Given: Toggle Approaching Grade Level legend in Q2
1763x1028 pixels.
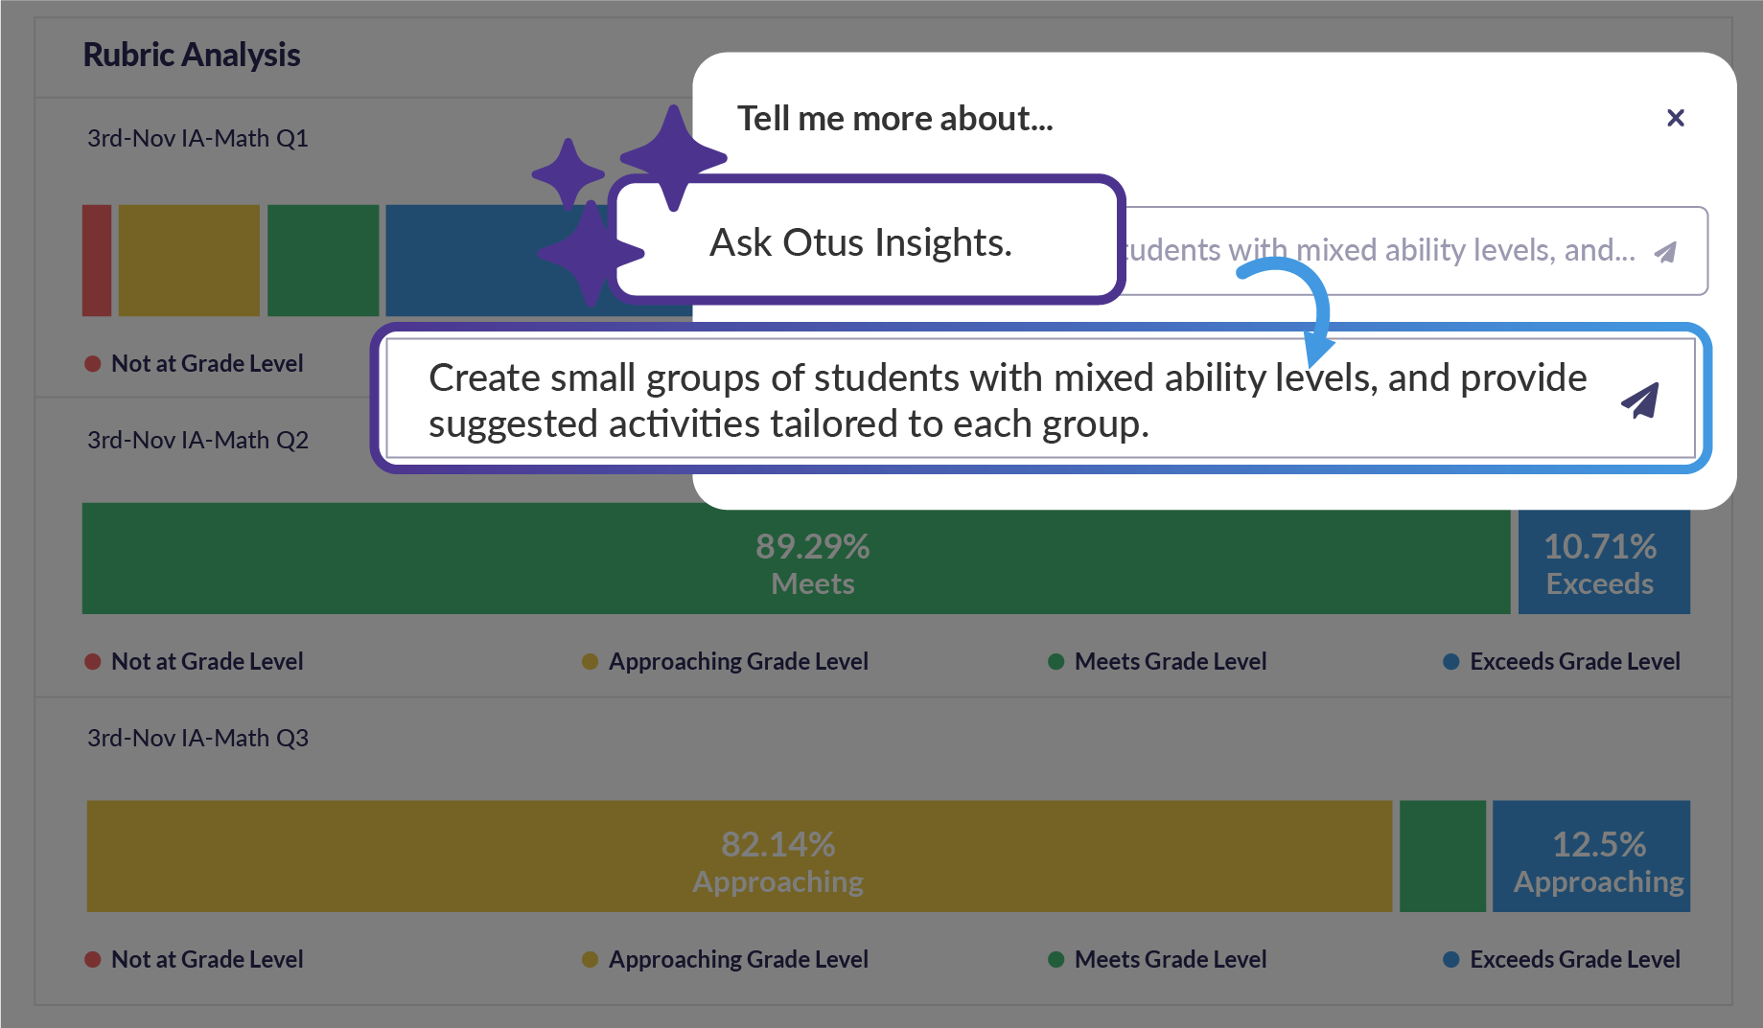Looking at the screenshot, I should tap(726, 662).
